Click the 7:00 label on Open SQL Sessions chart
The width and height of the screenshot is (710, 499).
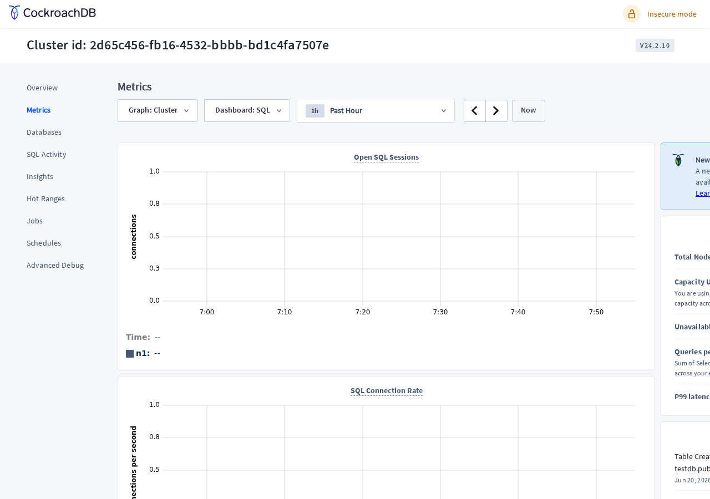click(207, 312)
